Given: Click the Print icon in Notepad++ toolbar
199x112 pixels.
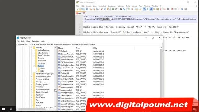Looking at the screenshot, I should point(97,9).
